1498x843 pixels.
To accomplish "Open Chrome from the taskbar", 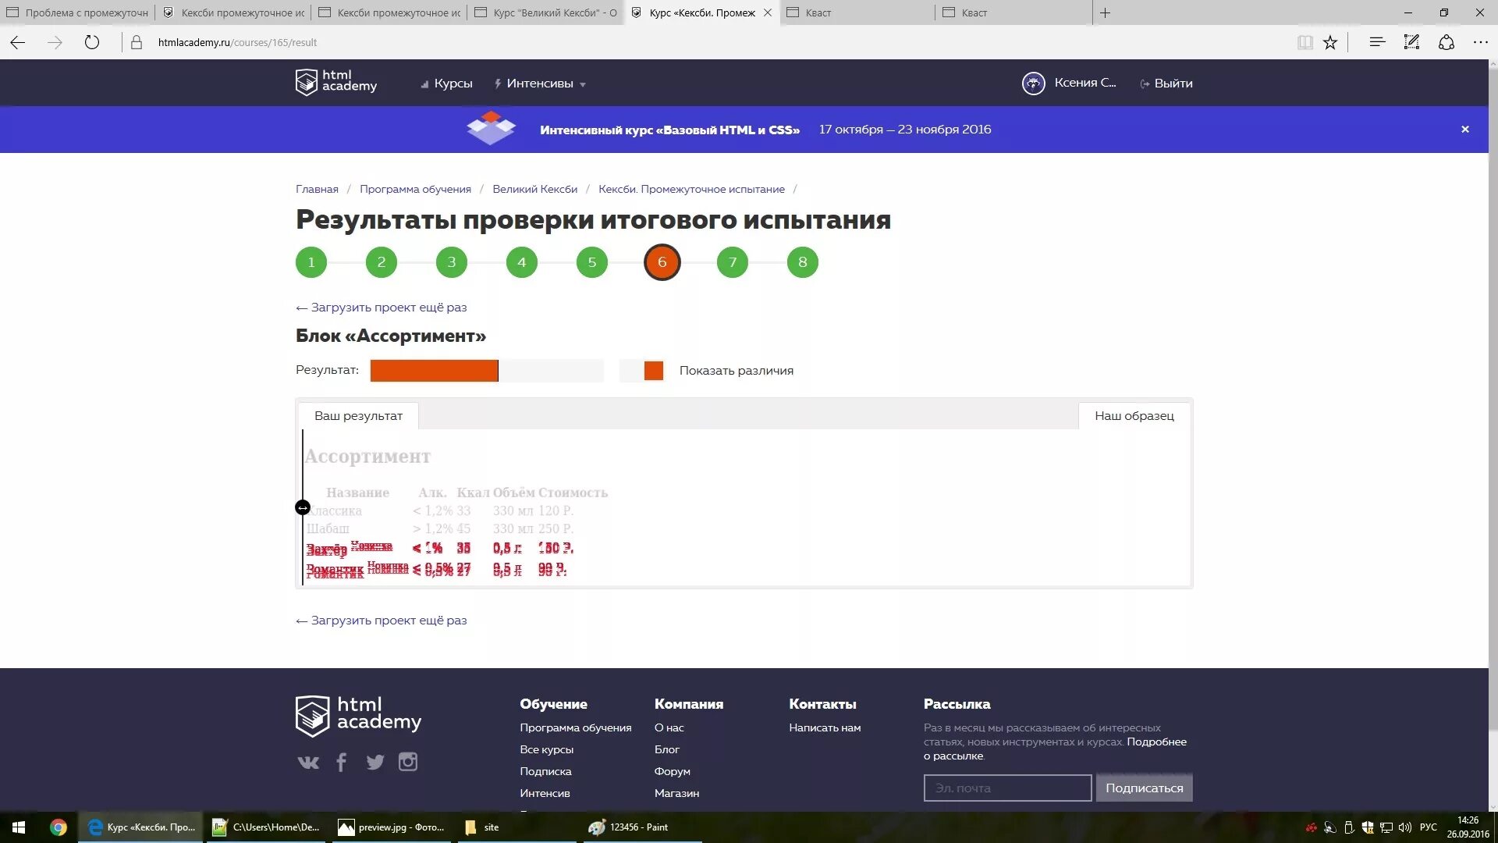I will 59,827.
